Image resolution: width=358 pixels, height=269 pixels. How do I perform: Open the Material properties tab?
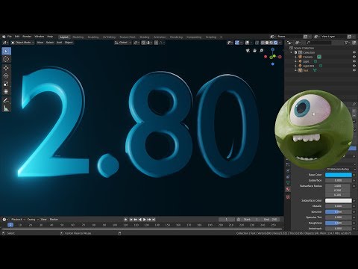(288, 189)
